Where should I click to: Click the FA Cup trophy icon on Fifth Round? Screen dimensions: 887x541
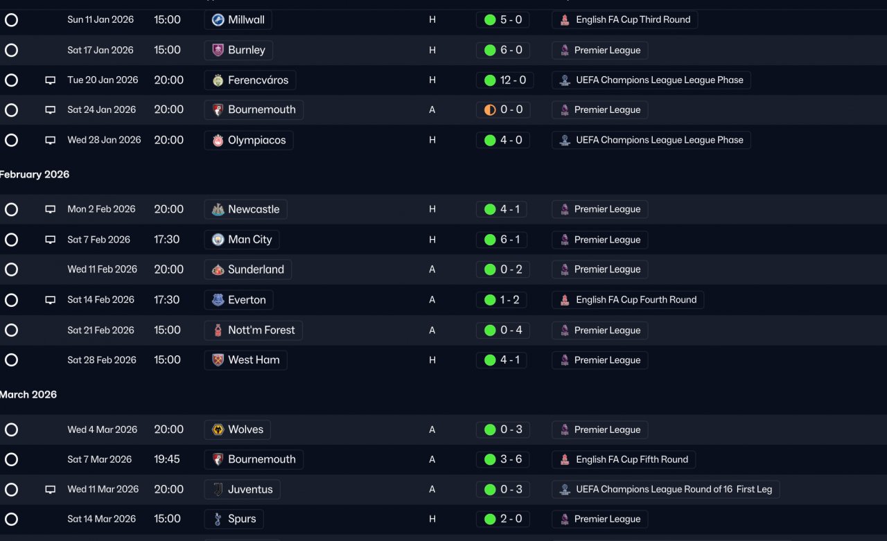click(x=565, y=459)
